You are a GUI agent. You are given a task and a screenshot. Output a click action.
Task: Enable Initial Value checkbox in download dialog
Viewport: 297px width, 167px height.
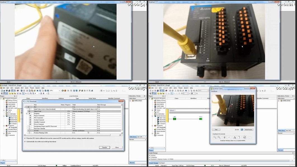[29, 109]
